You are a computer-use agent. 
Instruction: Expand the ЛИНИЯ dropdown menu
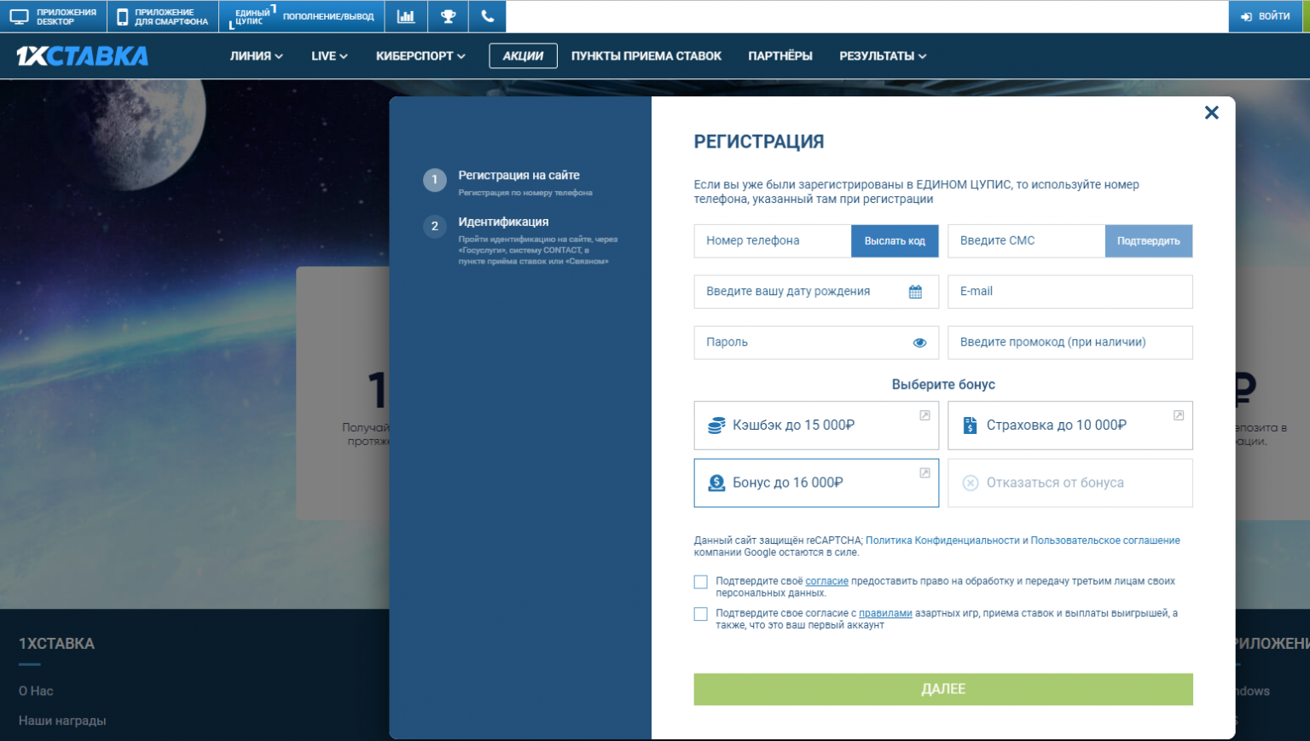tap(256, 56)
